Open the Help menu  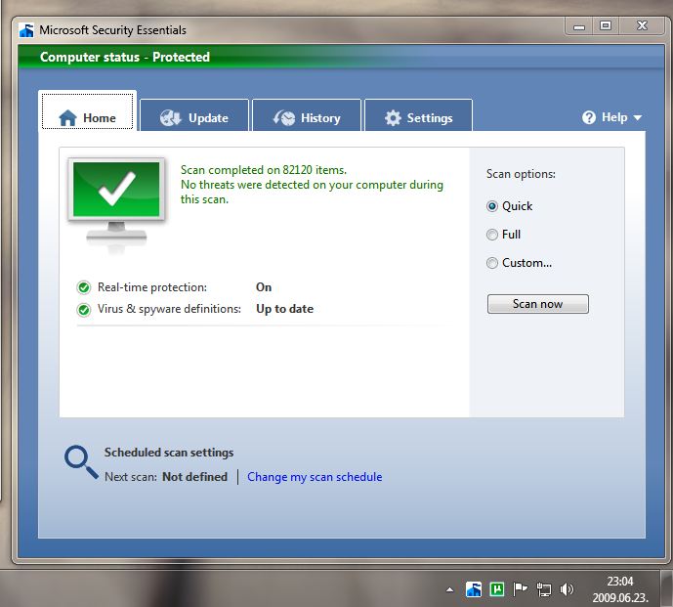coord(611,117)
